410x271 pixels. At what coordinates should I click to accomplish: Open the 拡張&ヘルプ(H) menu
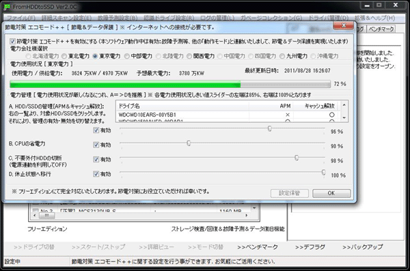(x=374, y=18)
